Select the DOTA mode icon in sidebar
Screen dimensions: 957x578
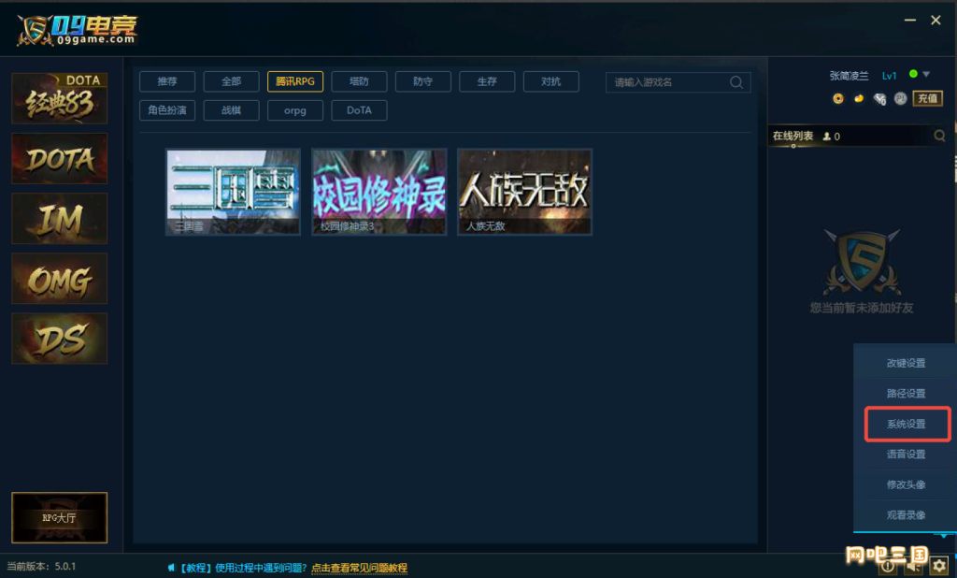[59, 159]
